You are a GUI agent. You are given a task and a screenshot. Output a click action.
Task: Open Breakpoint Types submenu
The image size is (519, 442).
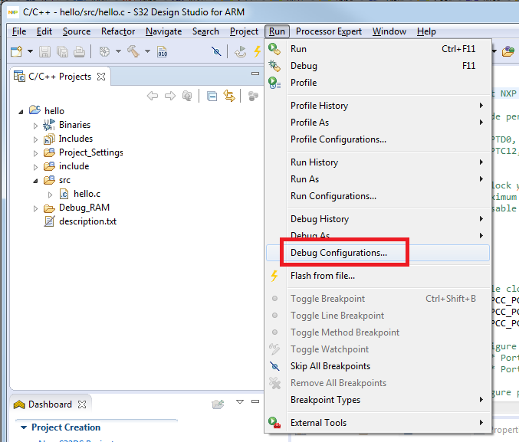377,400
